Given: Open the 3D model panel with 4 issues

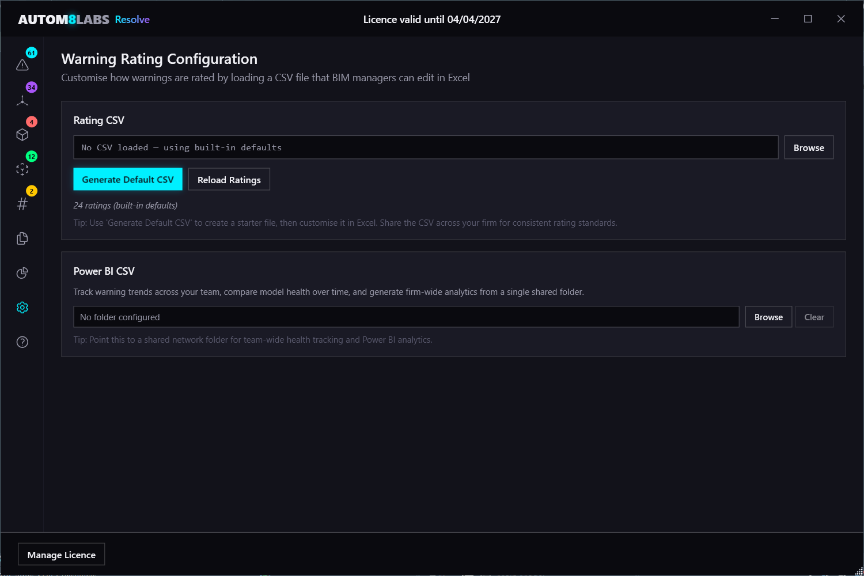Looking at the screenshot, I should 22,134.
